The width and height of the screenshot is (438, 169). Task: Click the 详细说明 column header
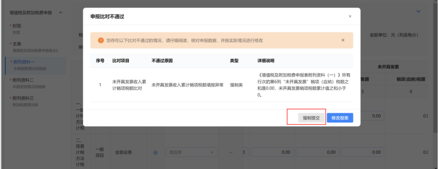click(266, 61)
